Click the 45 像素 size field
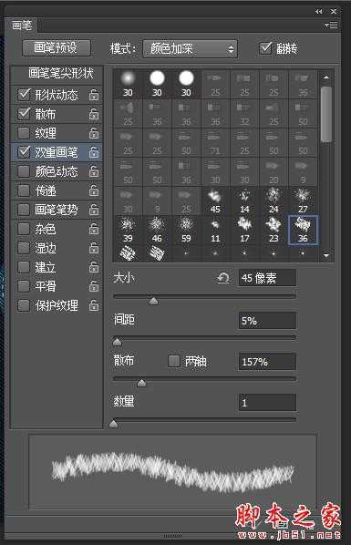Screen dimensions: 351x545 [267, 278]
